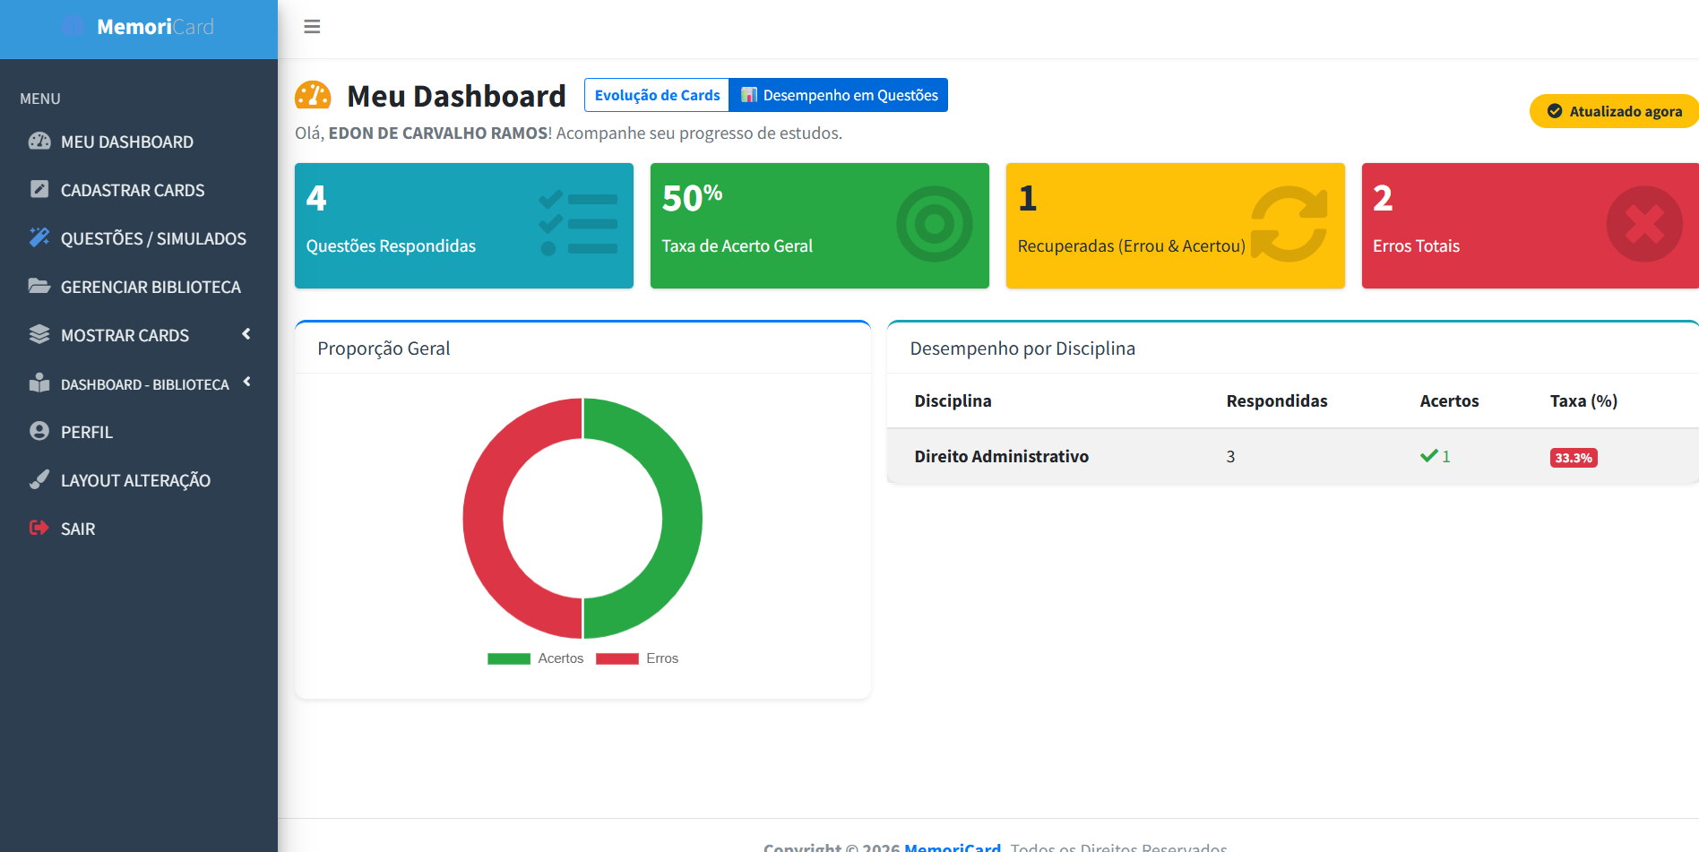The height and width of the screenshot is (852, 1699).
Task: Click the Direito Administrativo table row
Action: [1001, 457]
